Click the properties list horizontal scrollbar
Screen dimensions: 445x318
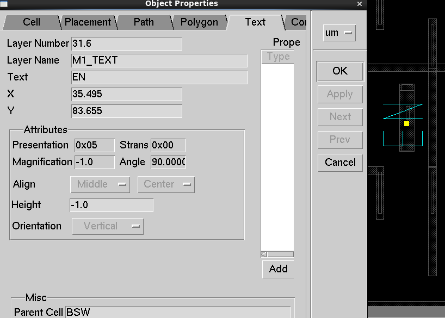click(280, 254)
